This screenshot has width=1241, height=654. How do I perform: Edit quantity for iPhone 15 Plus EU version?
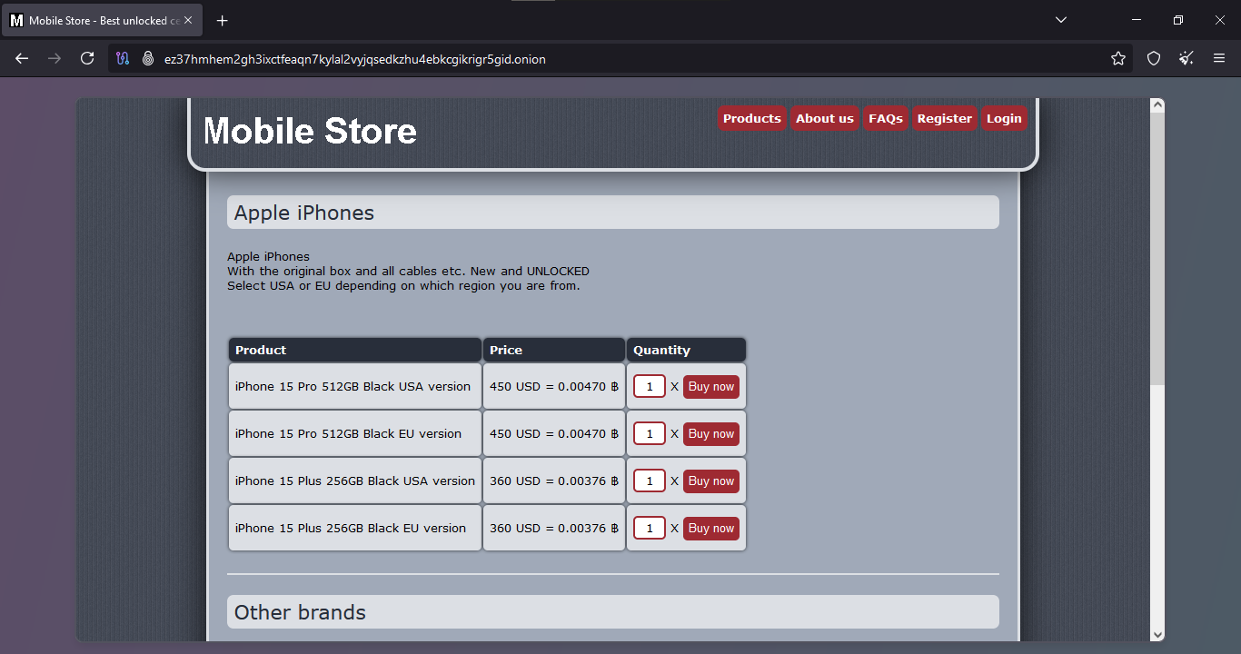tap(650, 529)
